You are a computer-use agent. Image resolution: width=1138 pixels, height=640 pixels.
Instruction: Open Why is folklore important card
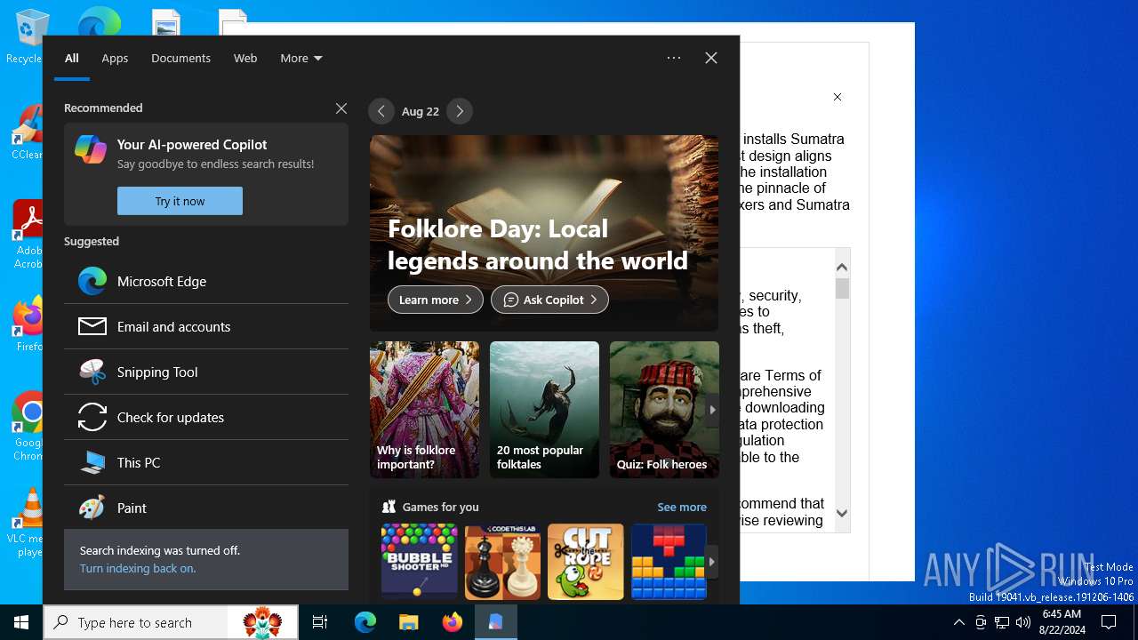point(424,410)
